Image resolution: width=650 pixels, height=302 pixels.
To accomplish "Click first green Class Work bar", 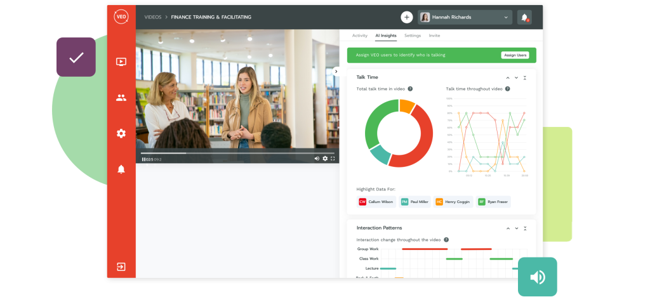I will click(454, 259).
